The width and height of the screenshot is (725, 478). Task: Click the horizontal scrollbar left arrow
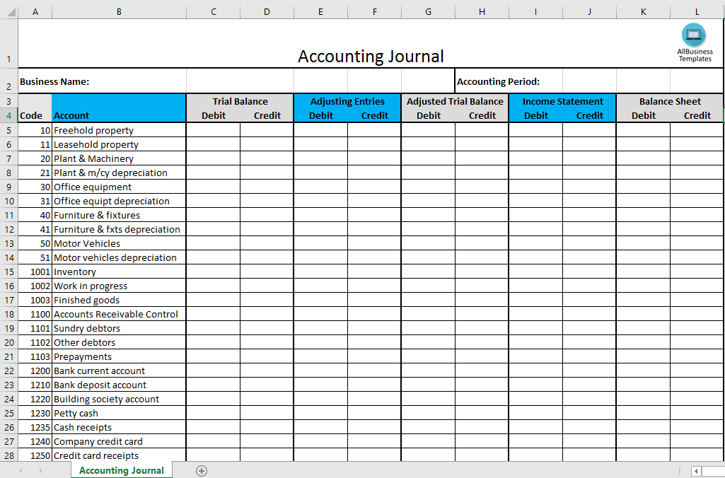pos(697,471)
